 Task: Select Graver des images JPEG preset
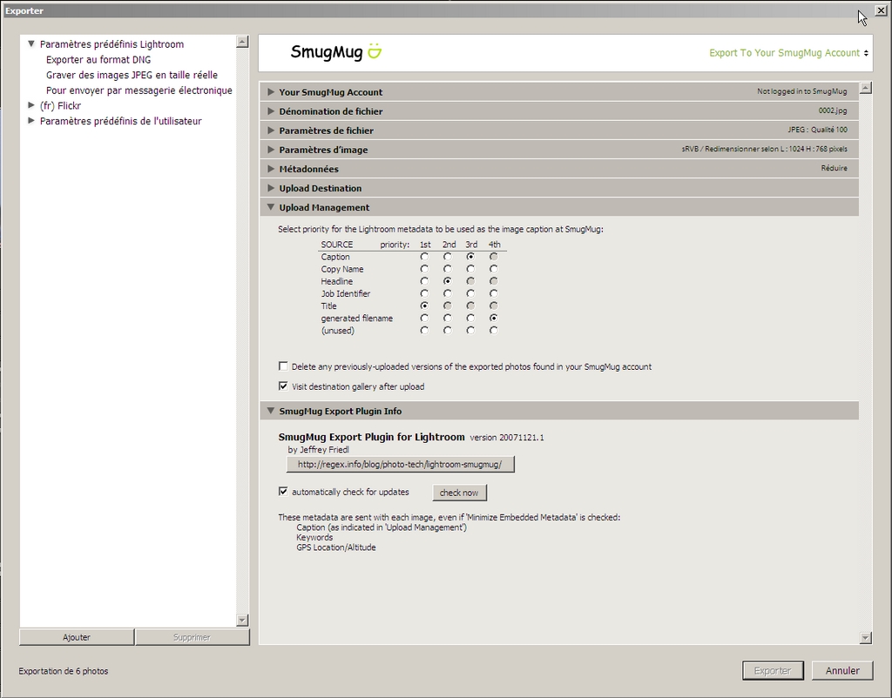[132, 75]
